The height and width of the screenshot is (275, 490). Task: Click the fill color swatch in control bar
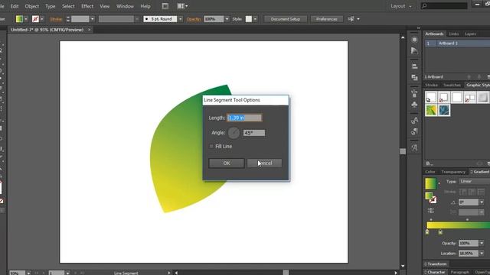19,19
